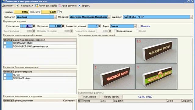Image resolution: width=195 pixels, height=110 pixels.
Task: Check the ПОЛИКАРБ - 4мм material option
Action: point(5,78)
